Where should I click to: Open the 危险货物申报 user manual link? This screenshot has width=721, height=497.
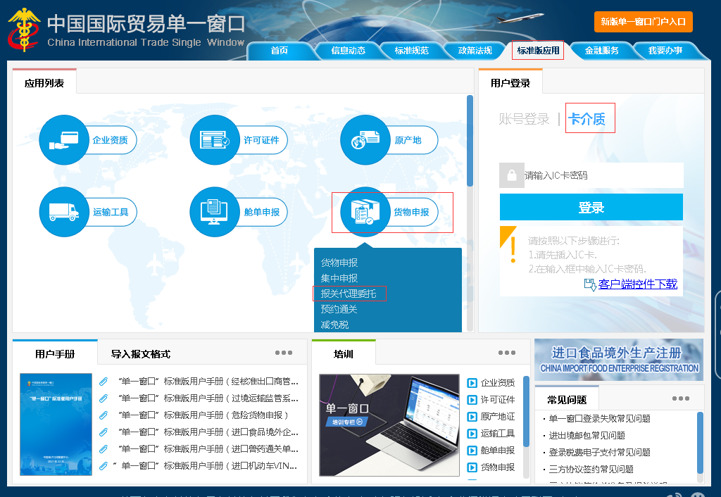coord(203,415)
